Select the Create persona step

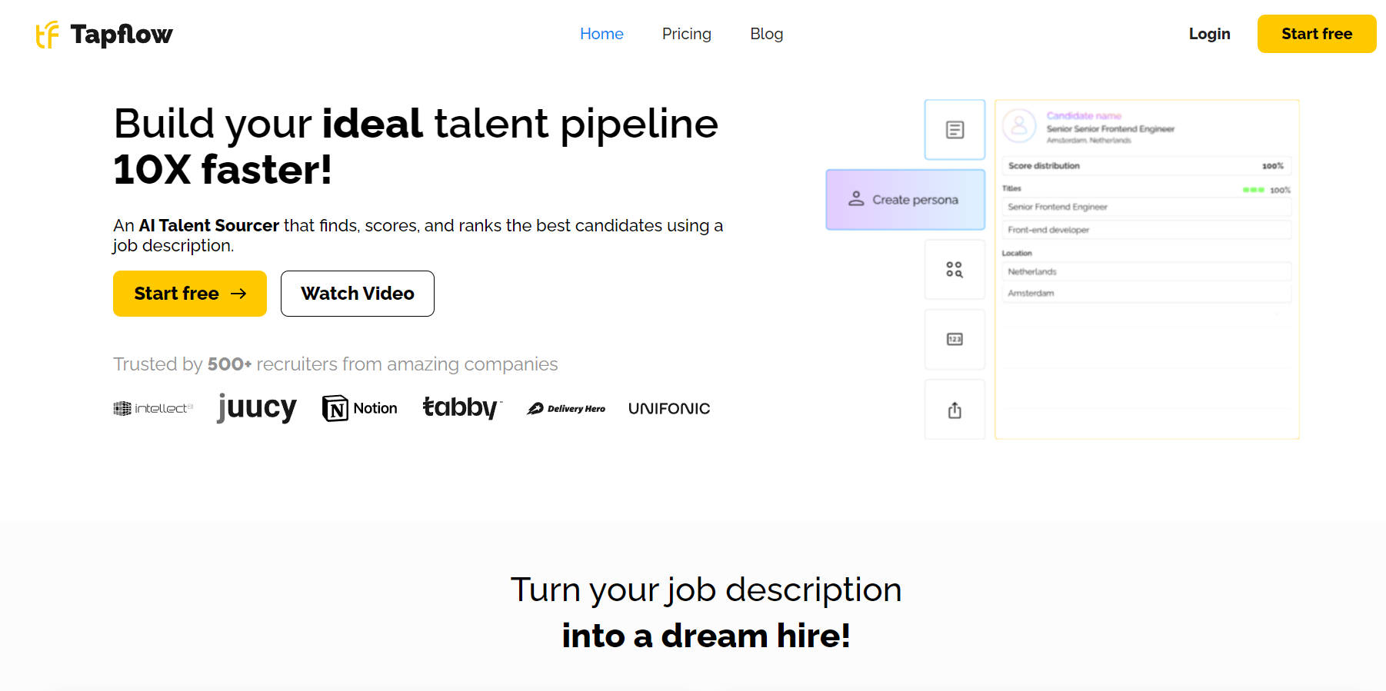905,200
